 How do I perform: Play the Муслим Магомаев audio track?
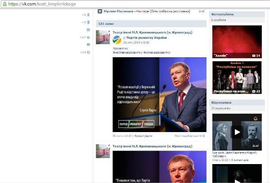point(100,11)
